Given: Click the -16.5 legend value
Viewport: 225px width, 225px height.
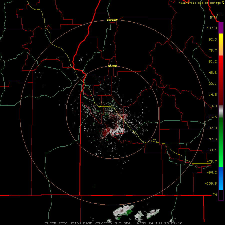Looking at the screenshot, I should click(x=212, y=117).
